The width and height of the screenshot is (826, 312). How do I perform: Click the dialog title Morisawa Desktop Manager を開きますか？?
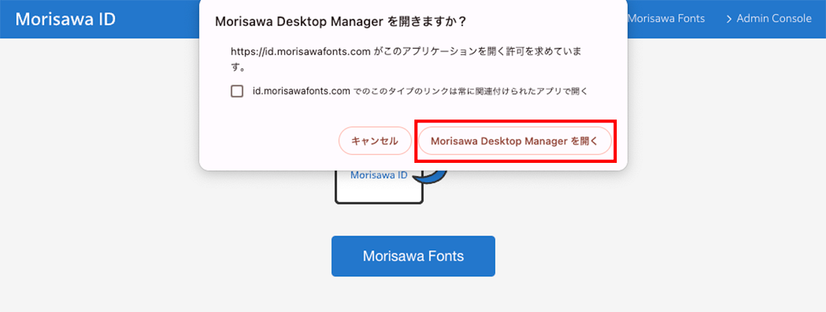point(341,22)
